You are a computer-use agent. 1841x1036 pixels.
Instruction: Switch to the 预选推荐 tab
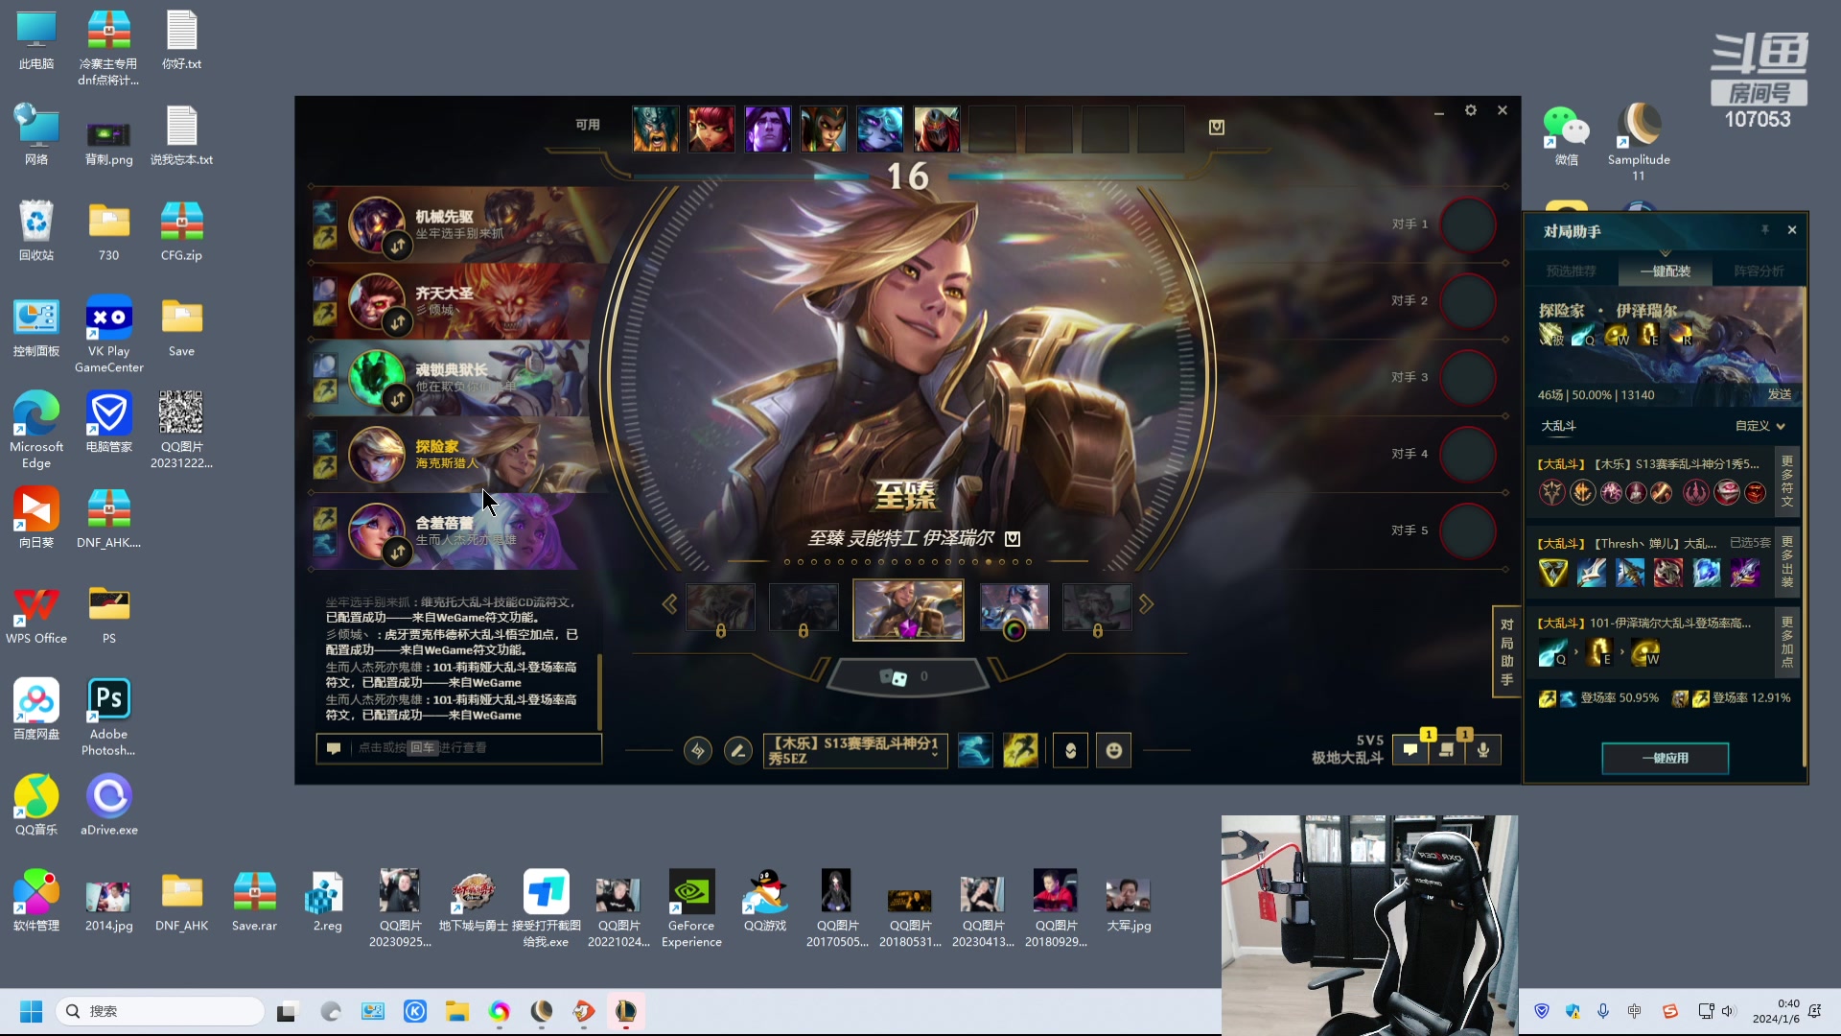1572,271
